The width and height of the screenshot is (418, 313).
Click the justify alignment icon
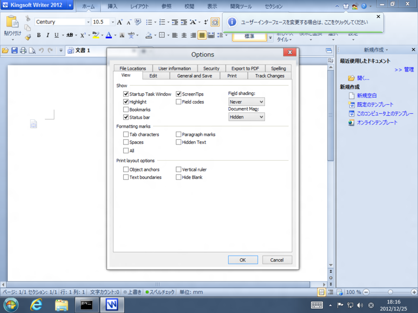pyautogui.click(x=202, y=35)
